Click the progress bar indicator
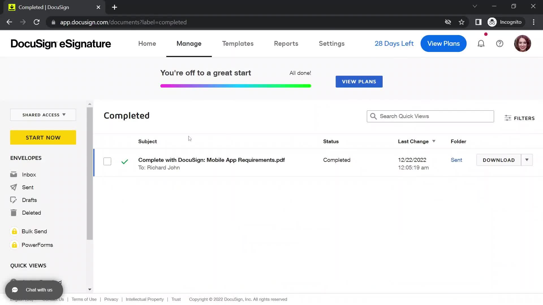The width and height of the screenshot is (543, 305). click(x=236, y=86)
